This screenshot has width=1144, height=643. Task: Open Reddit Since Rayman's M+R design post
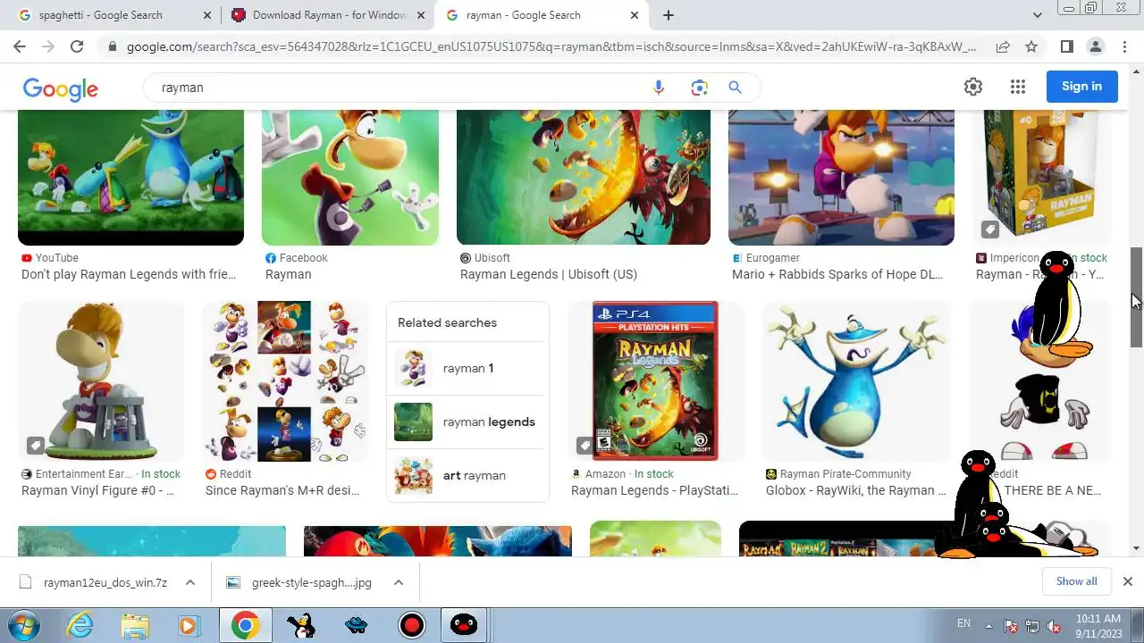coord(282,490)
